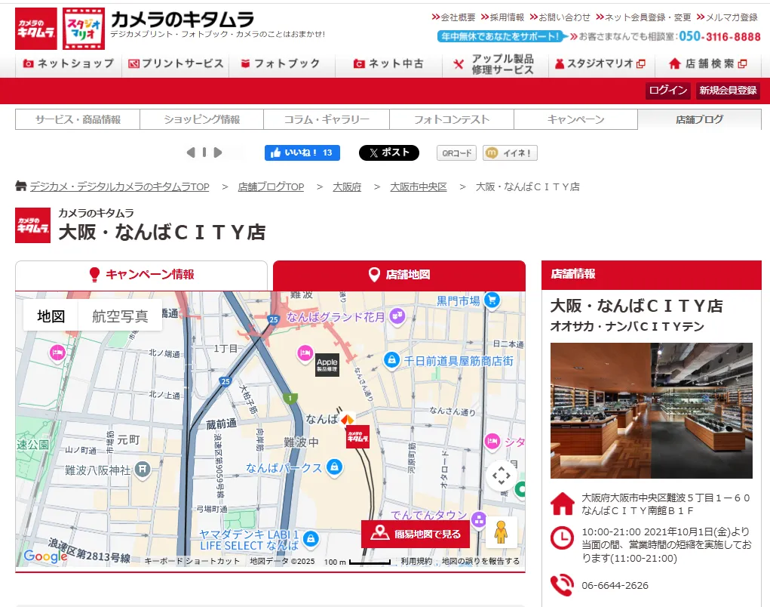Open ネットショップ in top navigation
Image resolution: width=770 pixels, height=607 pixels.
click(69, 64)
